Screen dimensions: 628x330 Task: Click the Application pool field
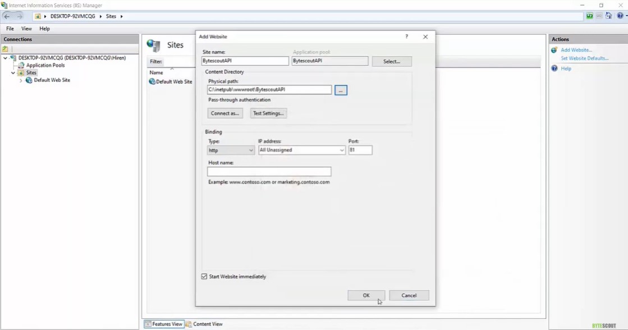[330, 61]
